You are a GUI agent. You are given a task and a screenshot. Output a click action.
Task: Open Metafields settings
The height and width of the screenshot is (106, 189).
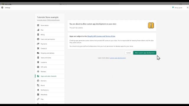[x=50, y=95]
